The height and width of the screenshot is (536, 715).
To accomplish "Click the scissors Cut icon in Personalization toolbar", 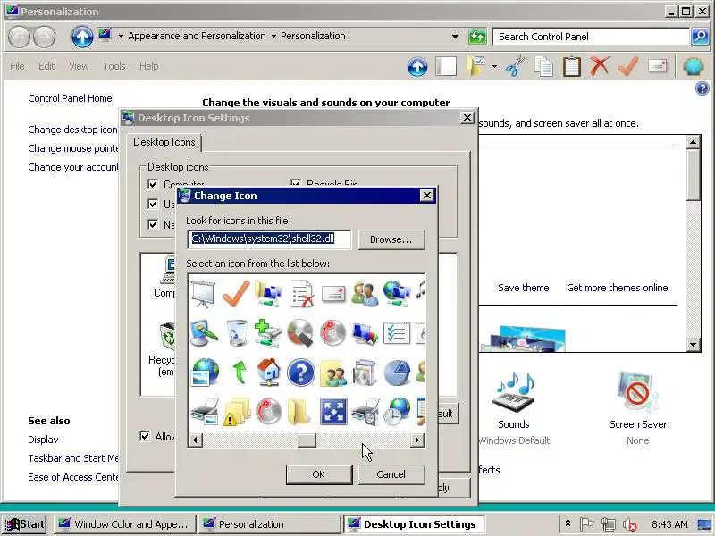I will [x=516, y=66].
